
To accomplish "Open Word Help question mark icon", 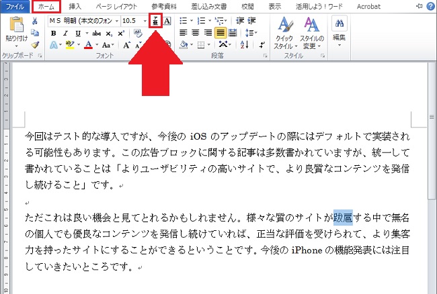I will click(430, 6).
